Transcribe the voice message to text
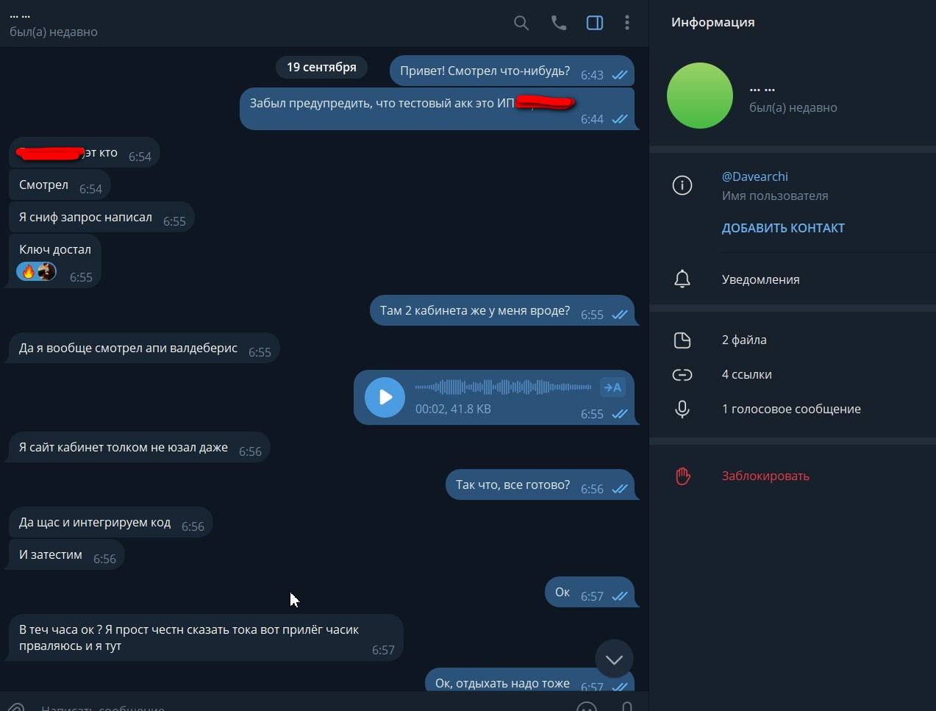Screen dimensions: 936x711 tap(612, 387)
